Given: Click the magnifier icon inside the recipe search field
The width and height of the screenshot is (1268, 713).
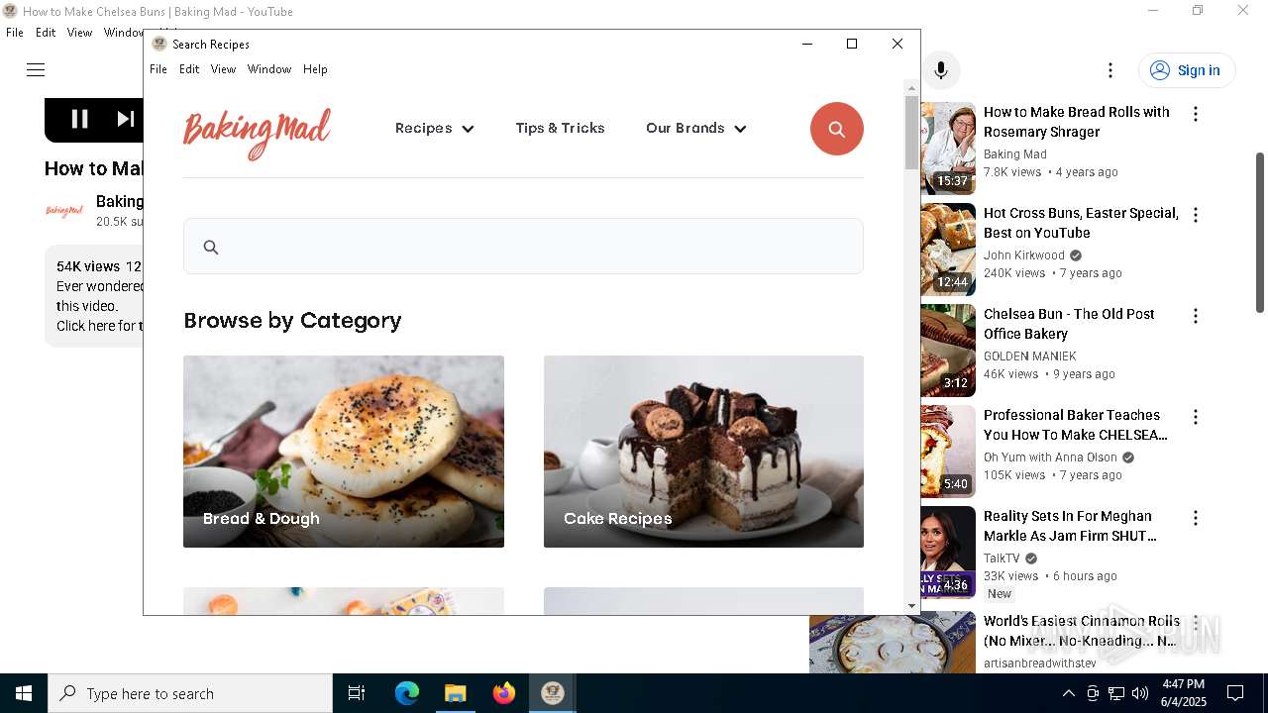Looking at the screenshot, I should 211,248.
